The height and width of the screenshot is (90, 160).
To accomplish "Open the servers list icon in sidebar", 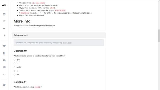I will click(4, 67).
